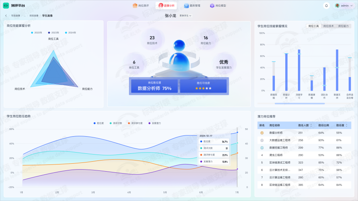The height and width of the screenshot is (201, 358).
Task: Click the rank-one medal icon for 数据分析师
Action: click(x=262, y=133)
